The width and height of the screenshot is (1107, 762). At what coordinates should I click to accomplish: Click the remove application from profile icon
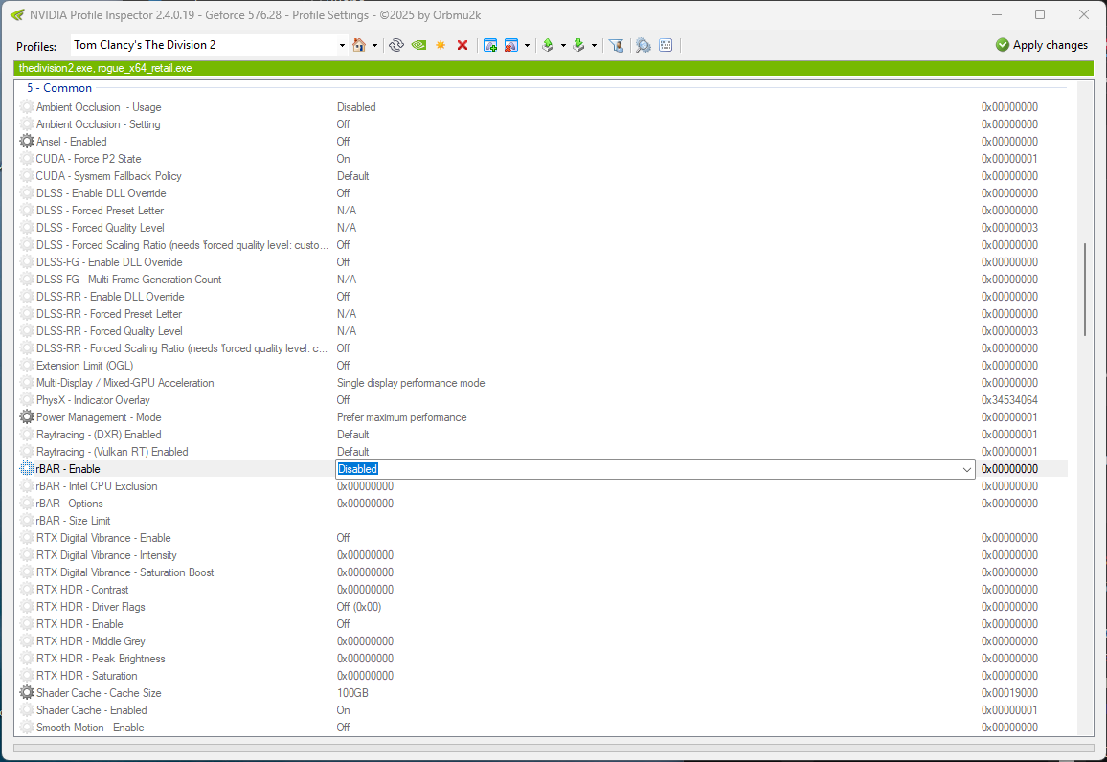click(x=512, y=45)
